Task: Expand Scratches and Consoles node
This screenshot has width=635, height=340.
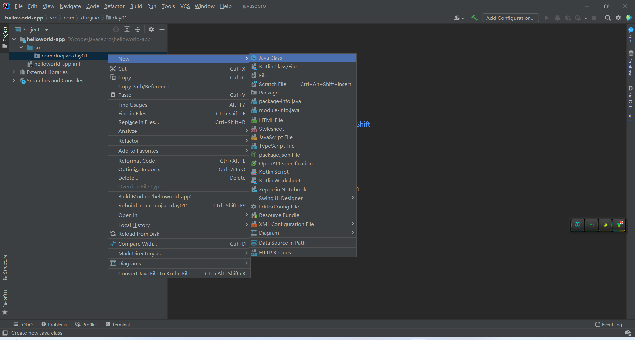Action: (x=14, y=80)
